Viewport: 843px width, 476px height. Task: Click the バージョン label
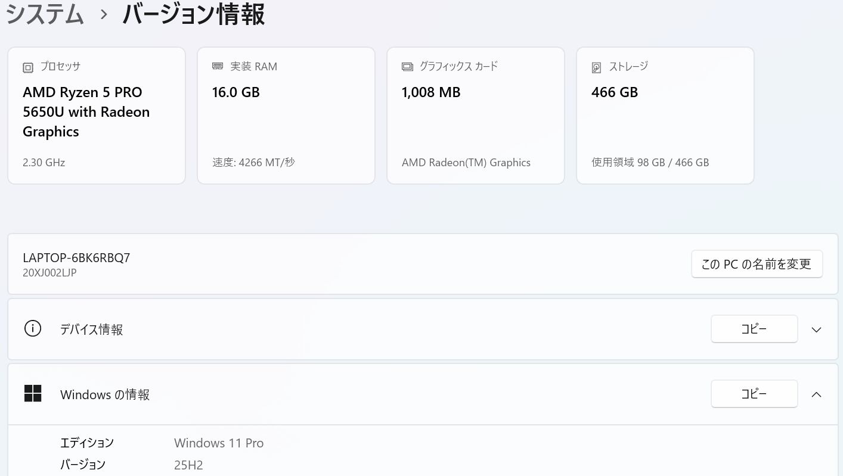click(x=83, y=465)
